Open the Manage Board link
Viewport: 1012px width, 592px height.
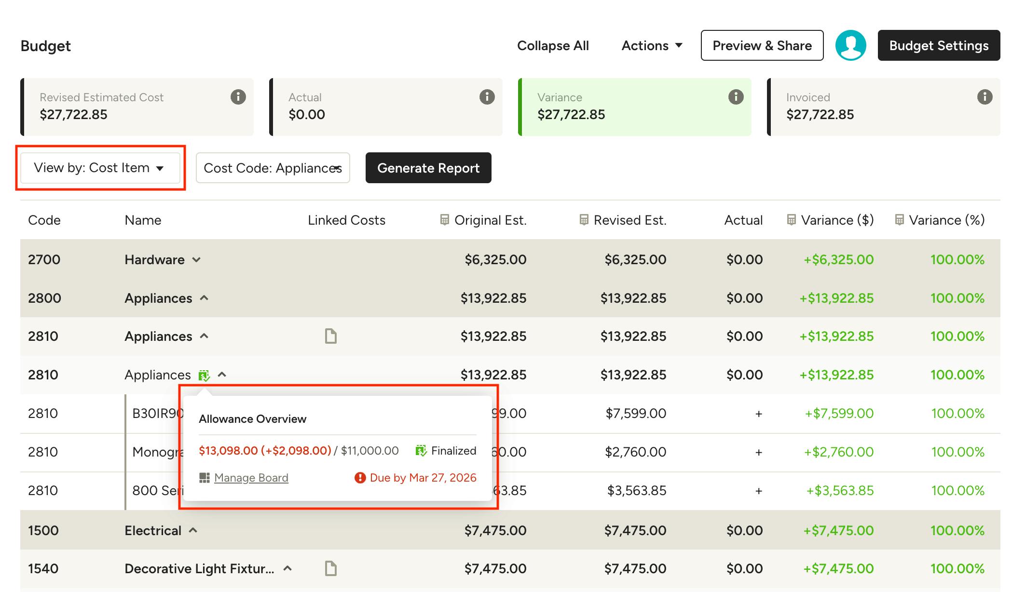click(x=251, y=478)
